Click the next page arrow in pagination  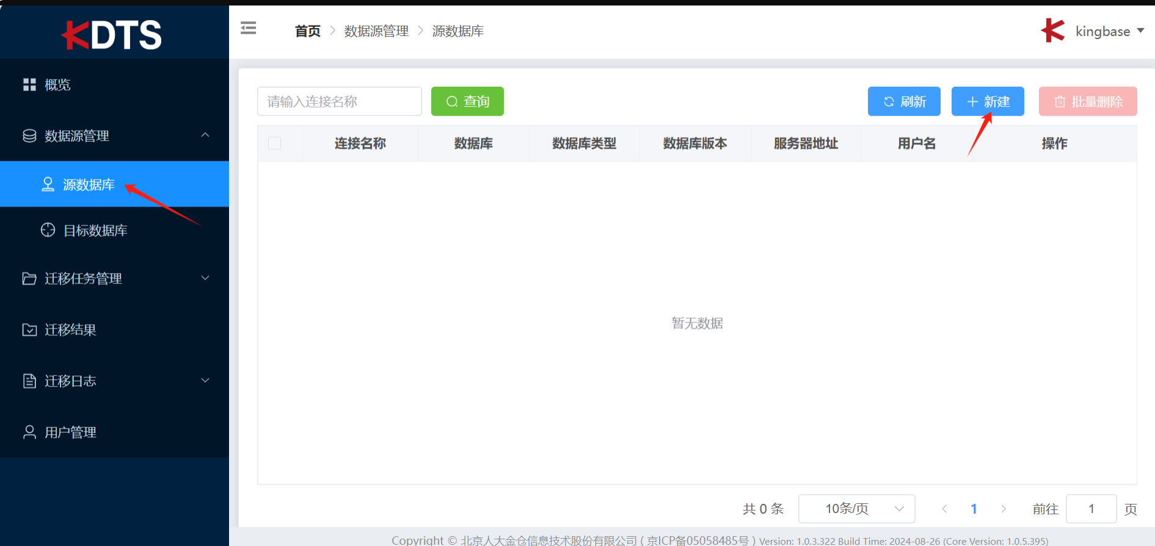coord(1003,509)
